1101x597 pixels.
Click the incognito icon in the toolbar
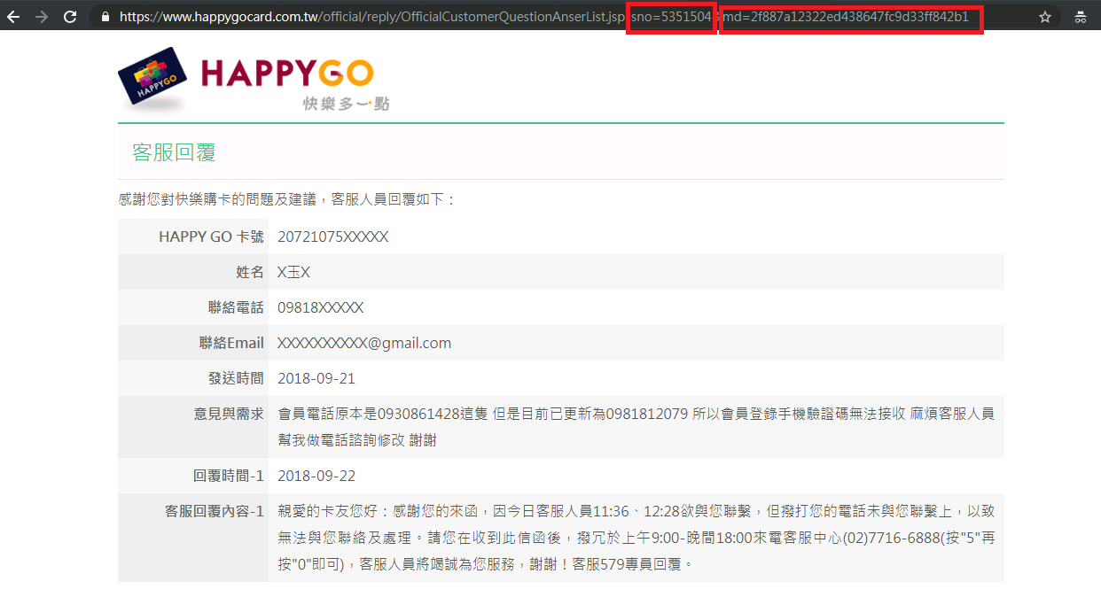pos(1081,17)
